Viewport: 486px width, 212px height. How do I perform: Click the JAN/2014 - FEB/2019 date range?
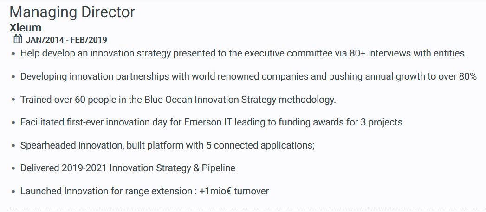[x=66, y=40]
